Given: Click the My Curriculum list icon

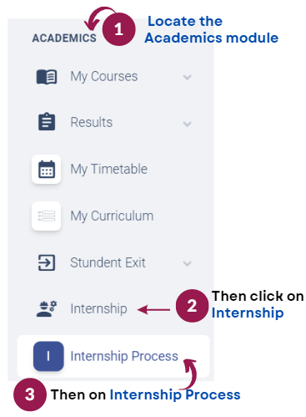Looking at the screenshot, I should point(47,216).
